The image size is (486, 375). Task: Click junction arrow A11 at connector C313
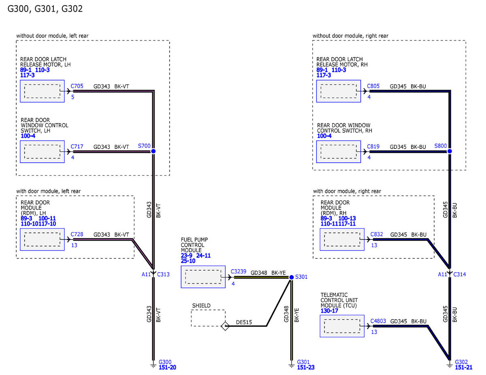pos(153,274)
